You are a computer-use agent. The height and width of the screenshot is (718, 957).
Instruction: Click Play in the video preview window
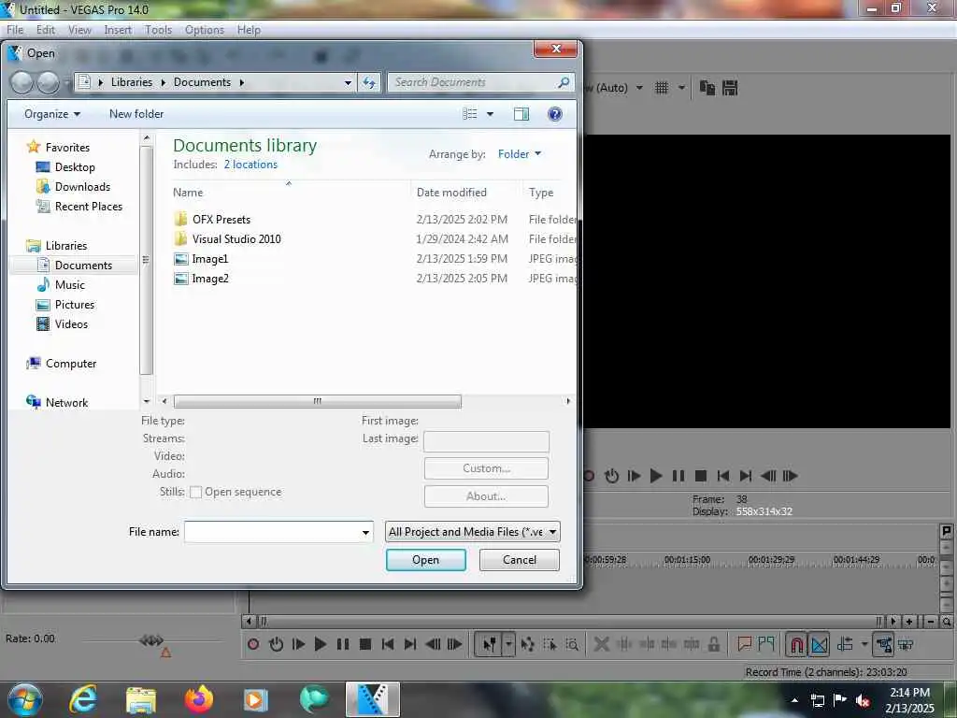pos(656,476)
